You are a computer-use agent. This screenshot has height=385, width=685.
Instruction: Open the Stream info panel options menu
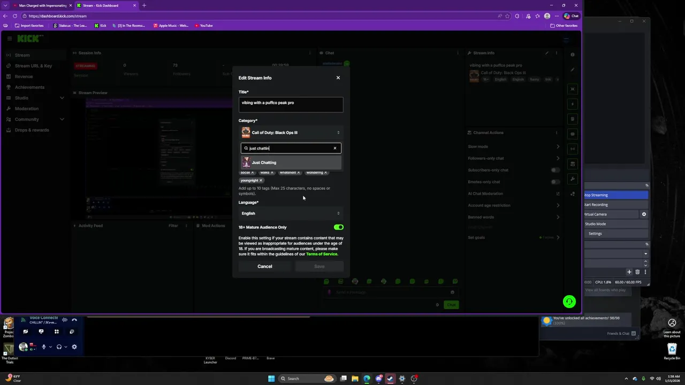tap(556, 53)
